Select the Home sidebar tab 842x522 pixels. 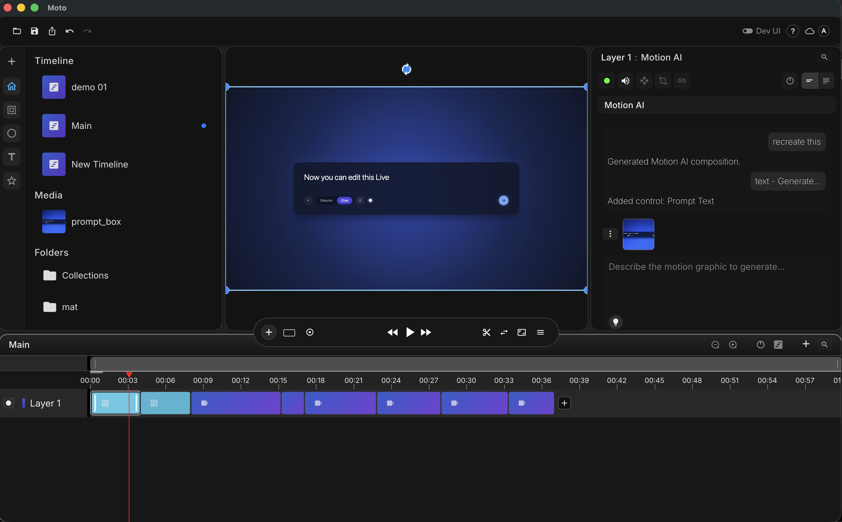click(x=12, y=86)
